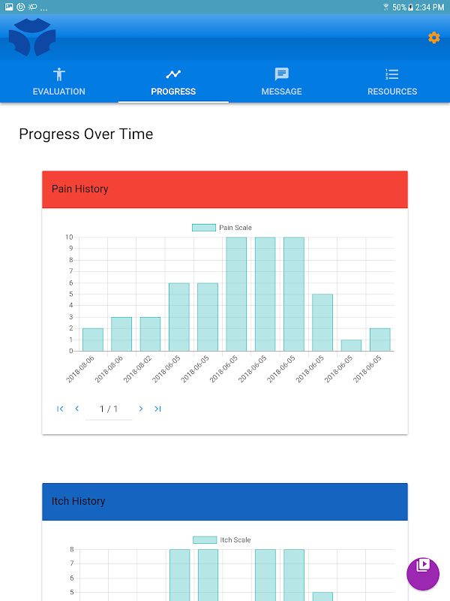Tap the image notification icon in status bar
Image resolution: width=450 pixels, height=601 pixels.
[x=9, y=7]
